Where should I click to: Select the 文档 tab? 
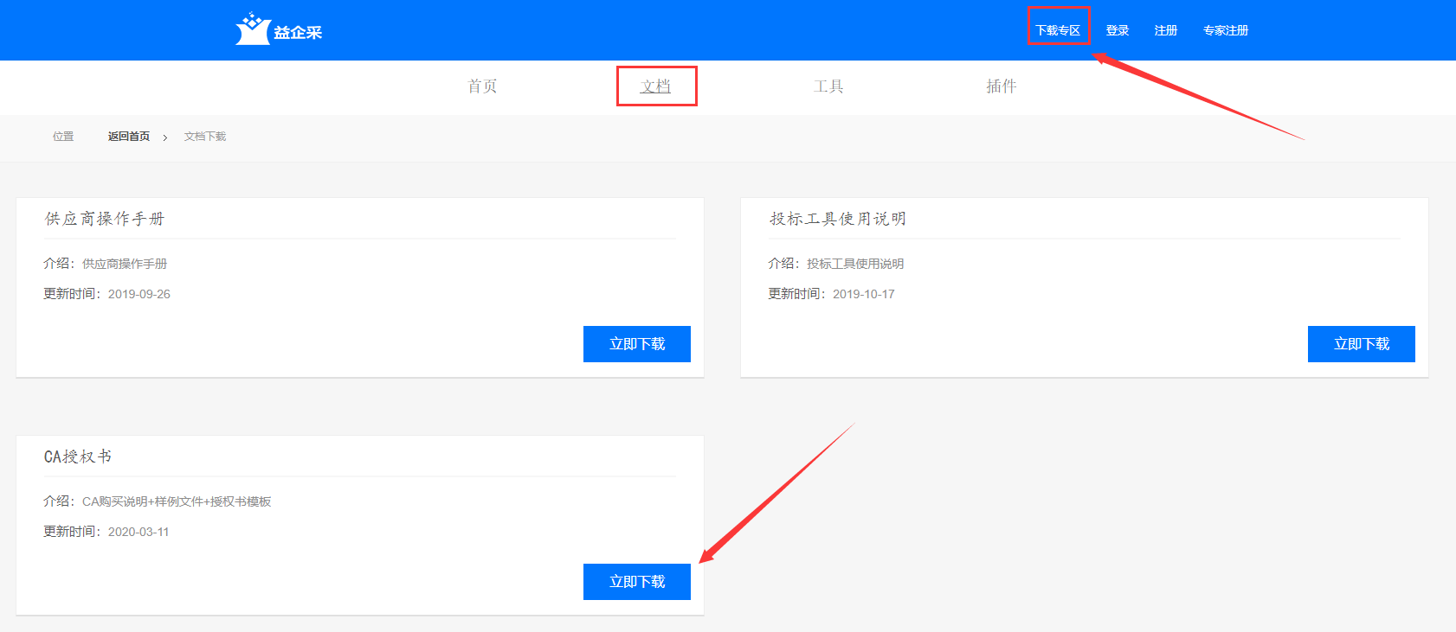click(655, 86)
